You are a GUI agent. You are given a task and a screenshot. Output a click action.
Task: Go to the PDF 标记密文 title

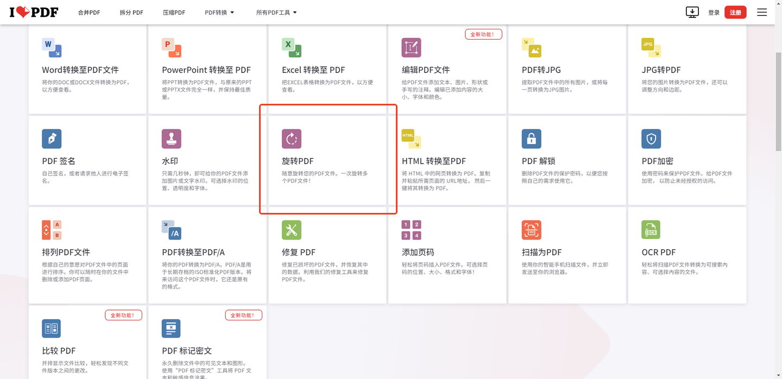coord(187,351)
